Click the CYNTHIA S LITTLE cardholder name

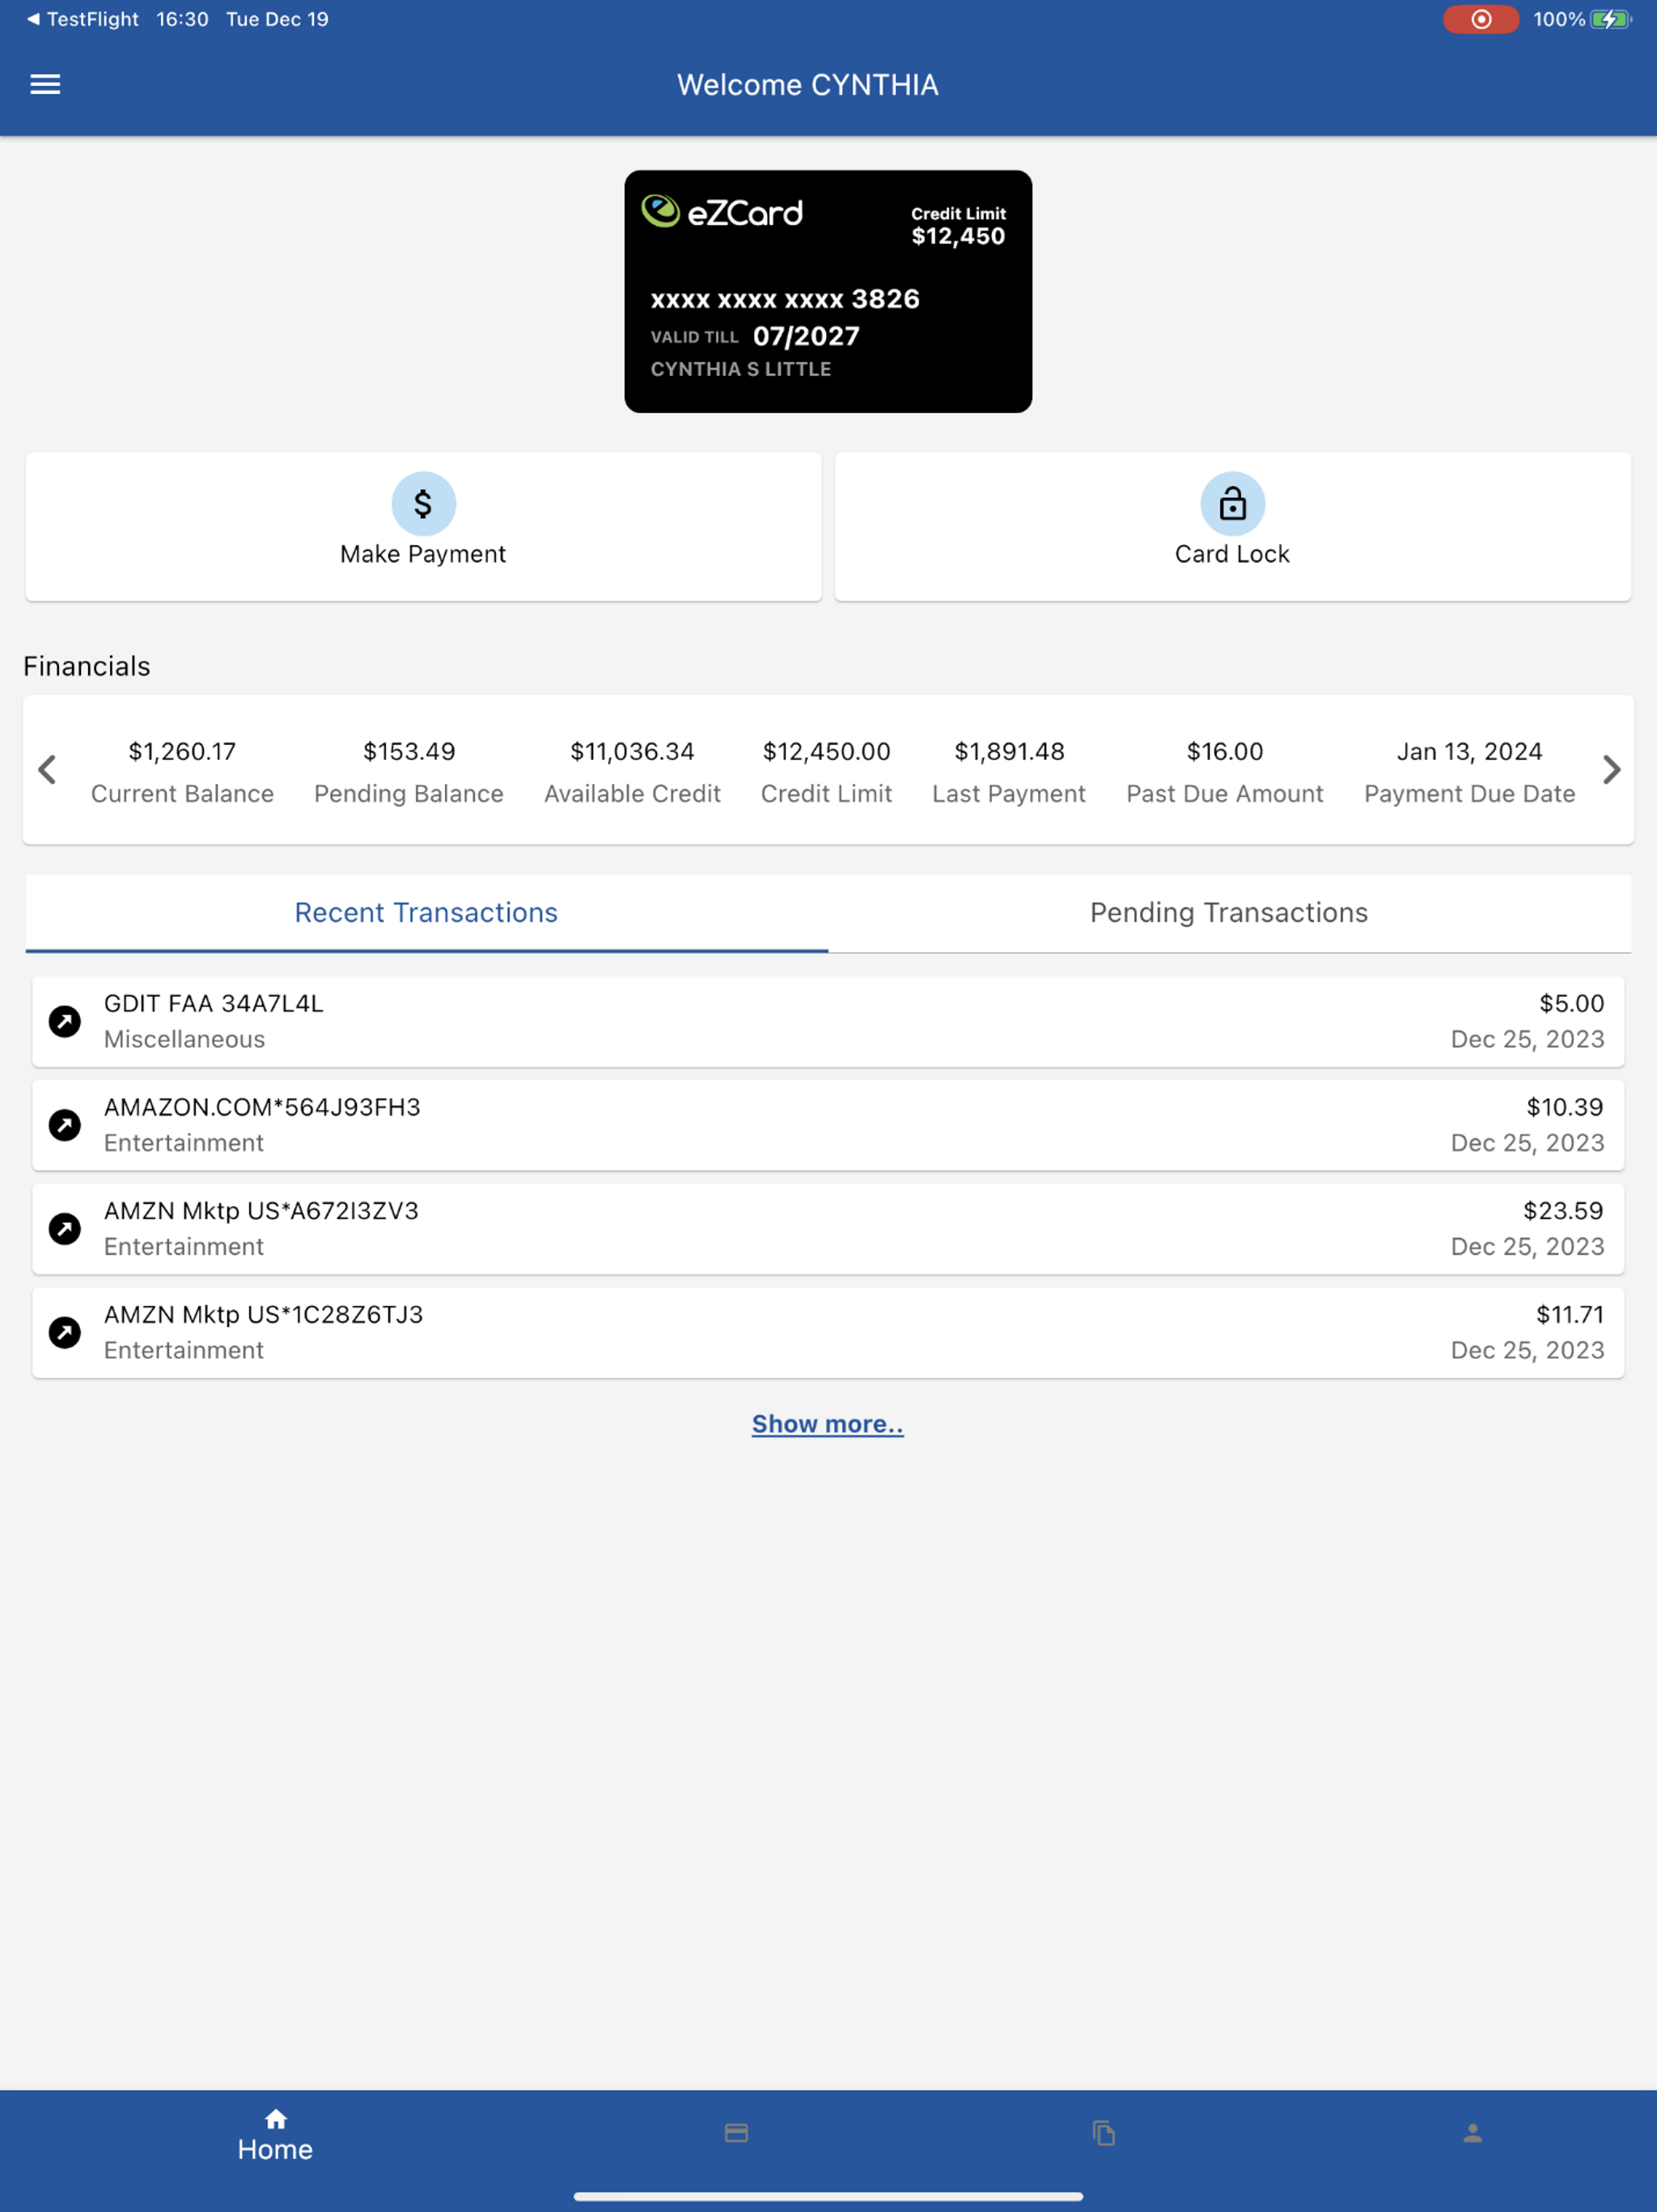(x=740, y=369)
